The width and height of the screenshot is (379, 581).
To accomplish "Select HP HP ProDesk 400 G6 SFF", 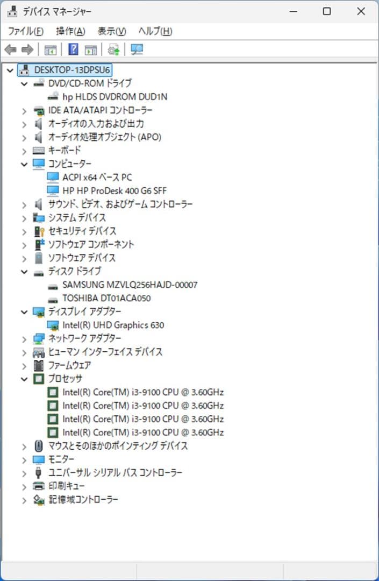I will (x=115, y=190).
